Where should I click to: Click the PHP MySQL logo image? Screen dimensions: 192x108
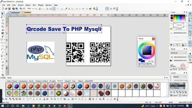41,52
